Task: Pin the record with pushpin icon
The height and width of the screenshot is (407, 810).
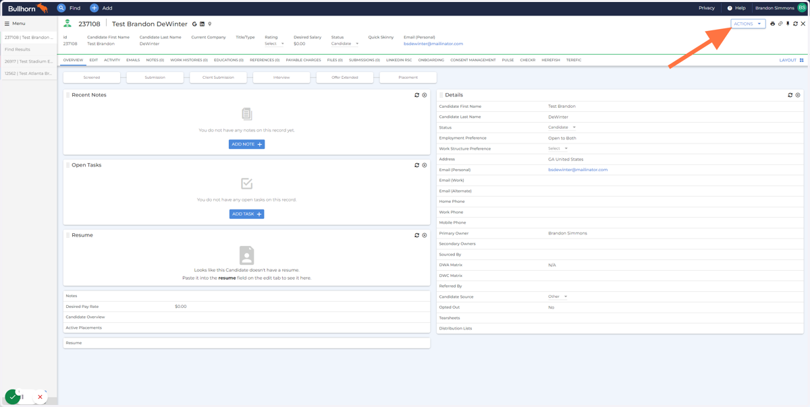Action: [788, 24]
